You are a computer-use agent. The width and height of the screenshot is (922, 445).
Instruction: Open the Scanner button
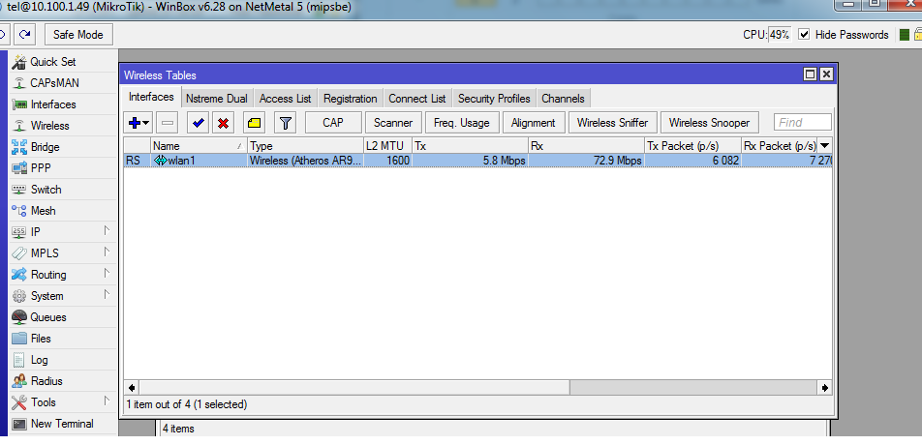[393, 123]
